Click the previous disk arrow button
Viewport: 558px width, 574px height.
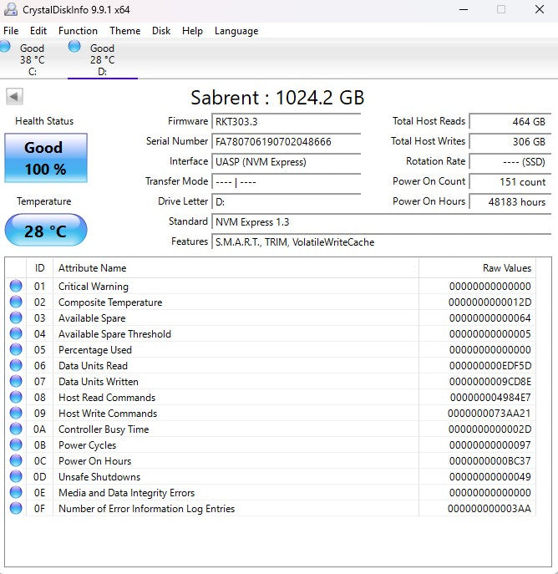coord(14,97)
